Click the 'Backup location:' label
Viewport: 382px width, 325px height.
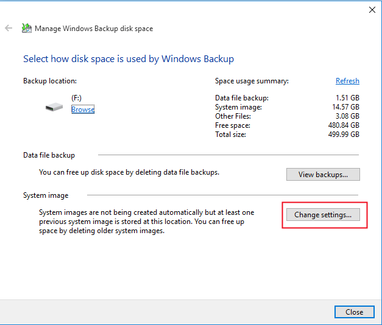point(50,81)
